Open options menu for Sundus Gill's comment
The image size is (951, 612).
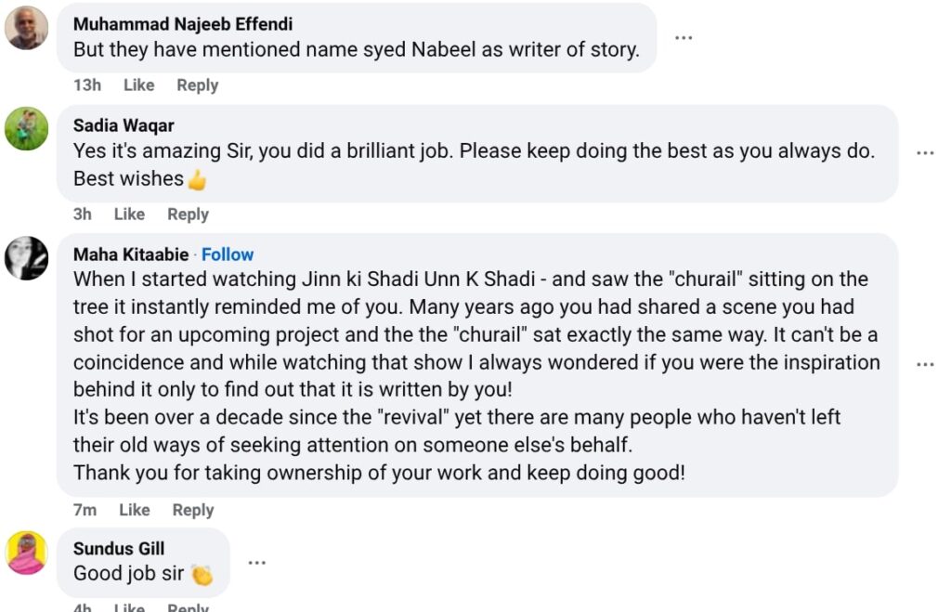click(257, 562)
